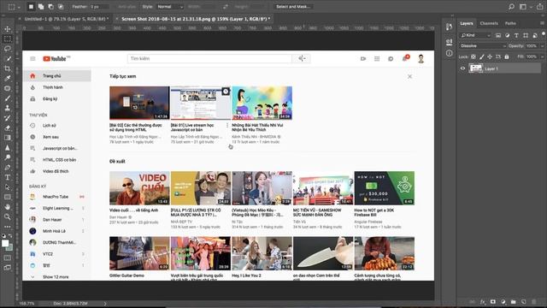The image size is (547, 308).
Task: Open the Dissolve blend mode dropdown
Action: pyautogui.click(x=483, y=45)
